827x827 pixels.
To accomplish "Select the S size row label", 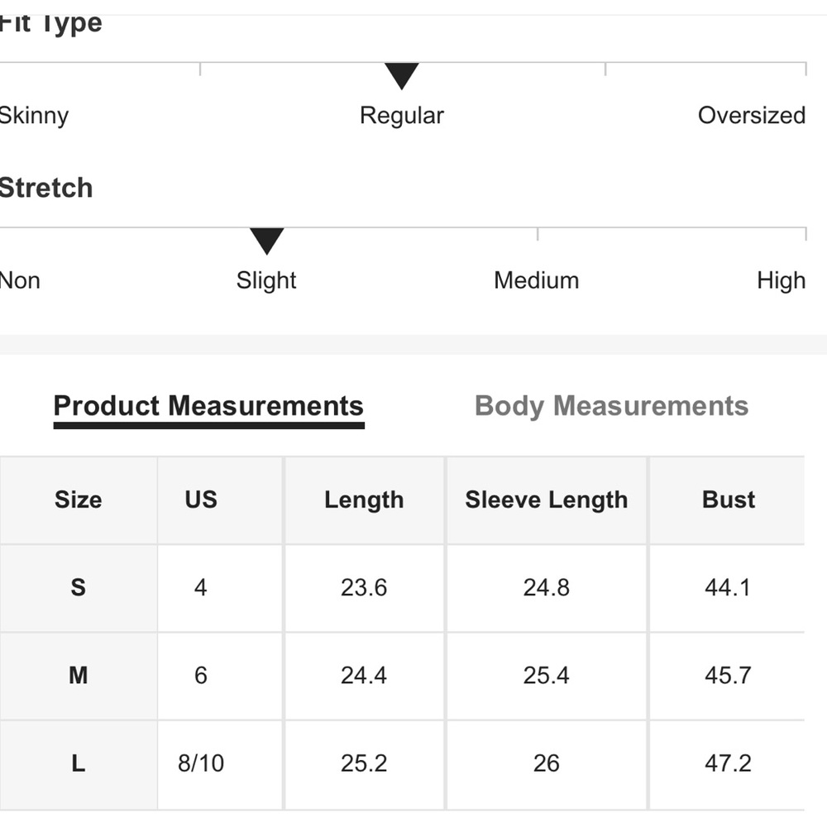I will click(78, 588).
